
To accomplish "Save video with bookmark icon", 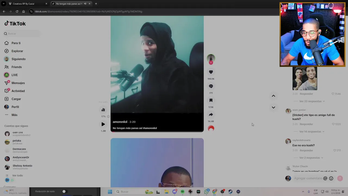I will pos(211,100).
